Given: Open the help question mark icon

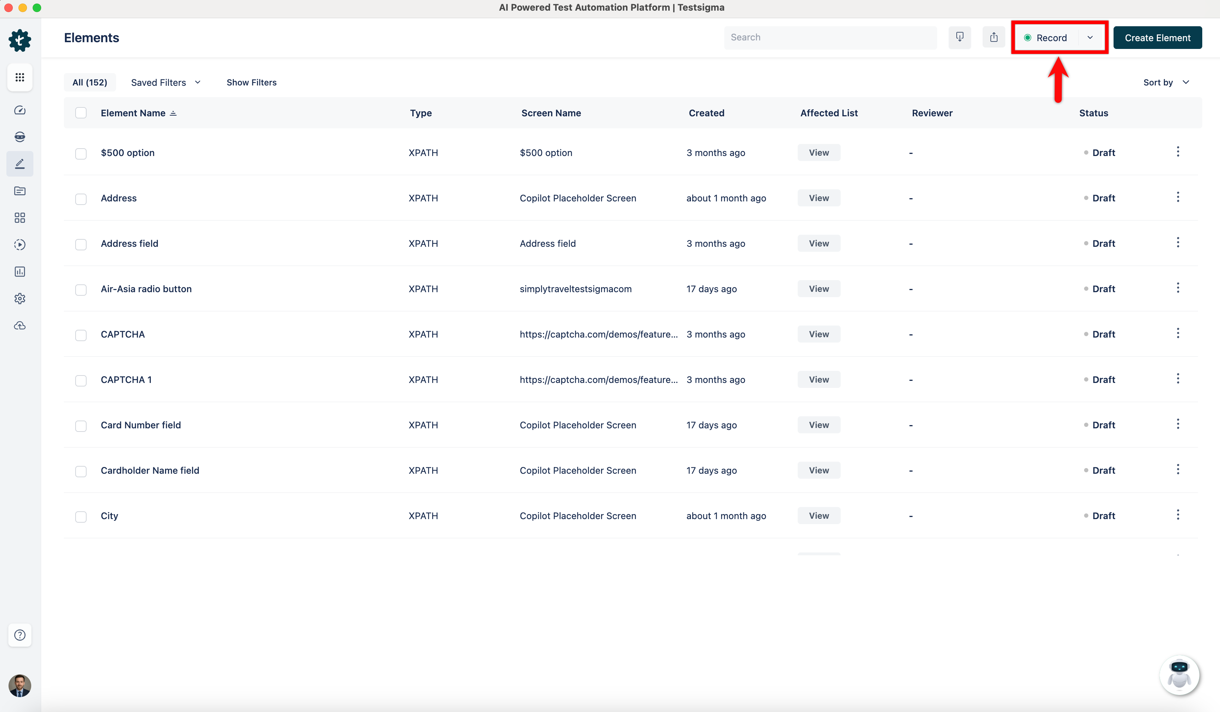Looking at the screenshot, I should pos(20,635).
